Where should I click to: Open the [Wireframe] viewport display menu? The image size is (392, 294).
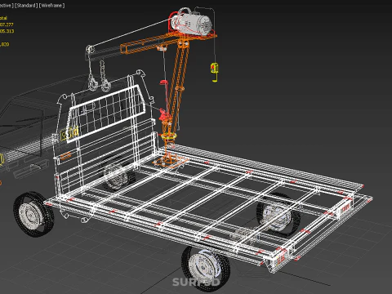pyautogui.click(x=51, y=6)
